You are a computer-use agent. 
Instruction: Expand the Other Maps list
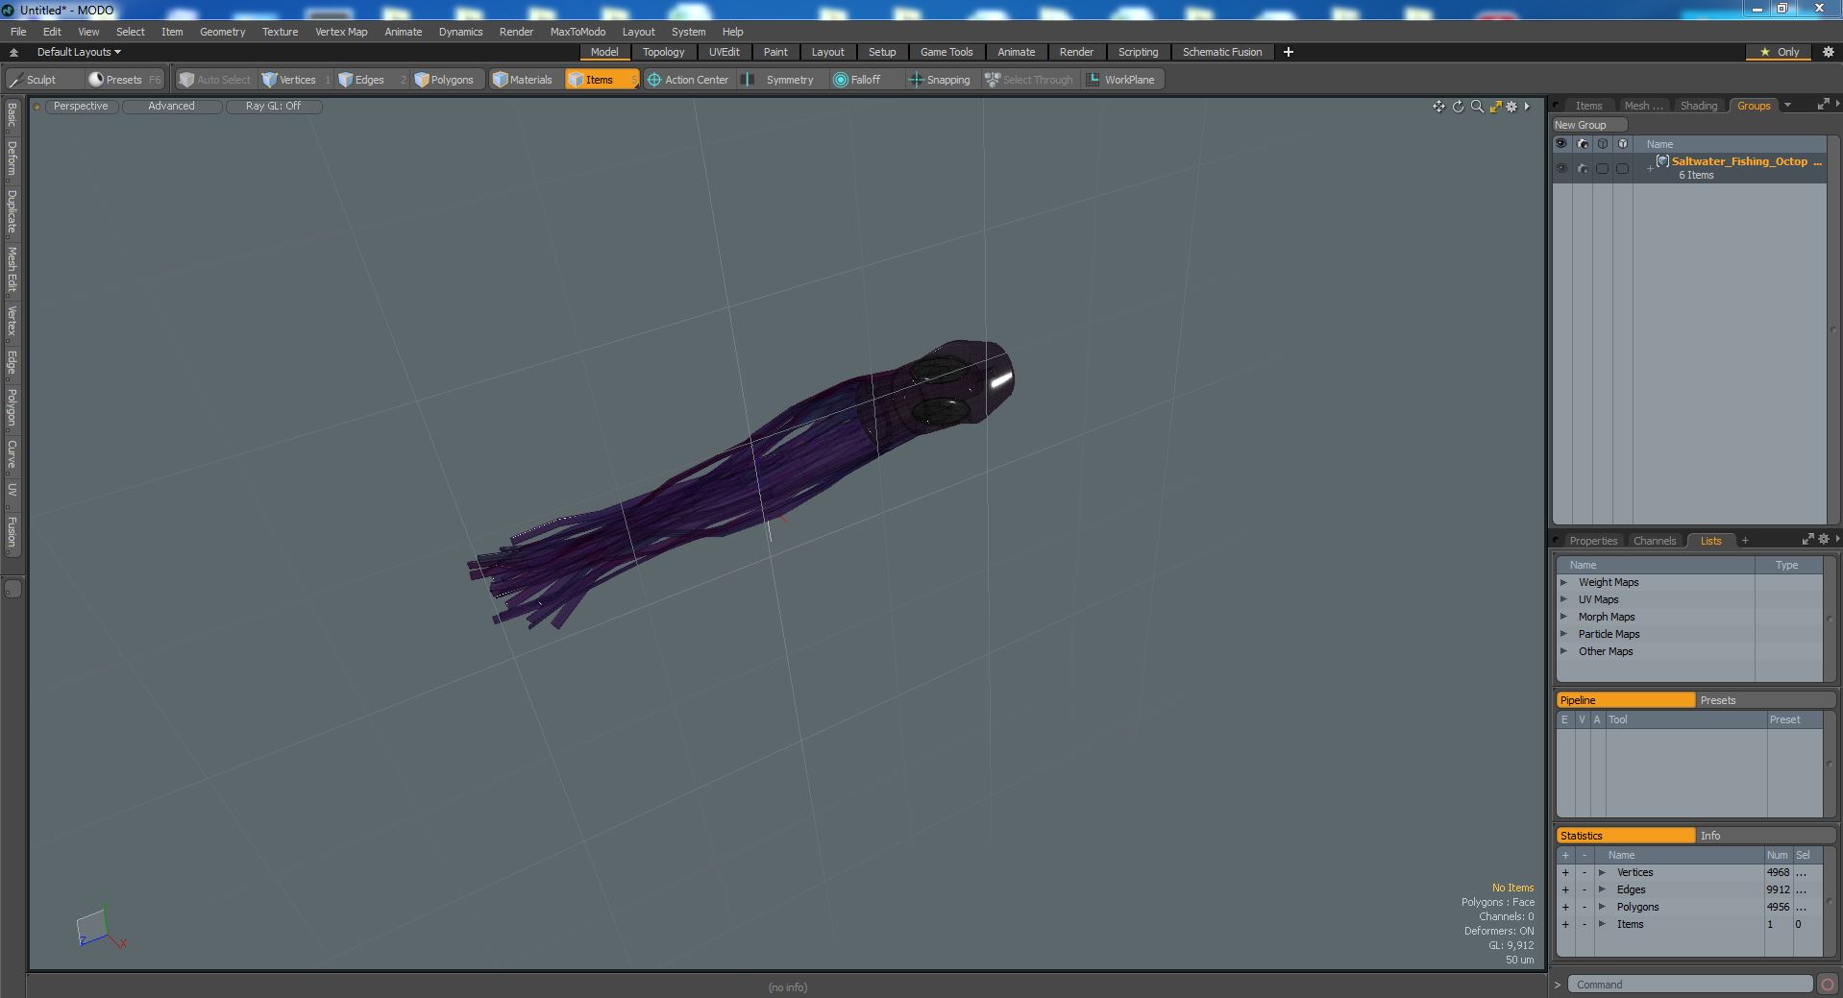click(1563, 652)
